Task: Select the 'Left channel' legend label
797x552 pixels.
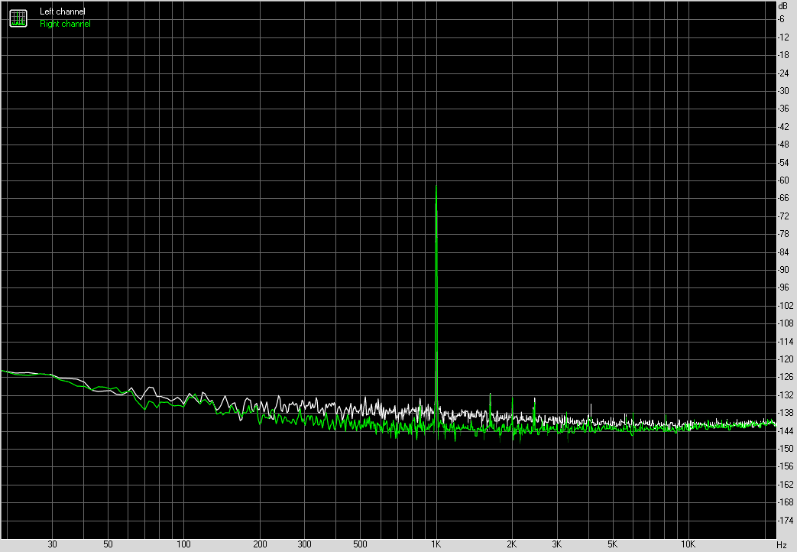Action: pos(63,11)
